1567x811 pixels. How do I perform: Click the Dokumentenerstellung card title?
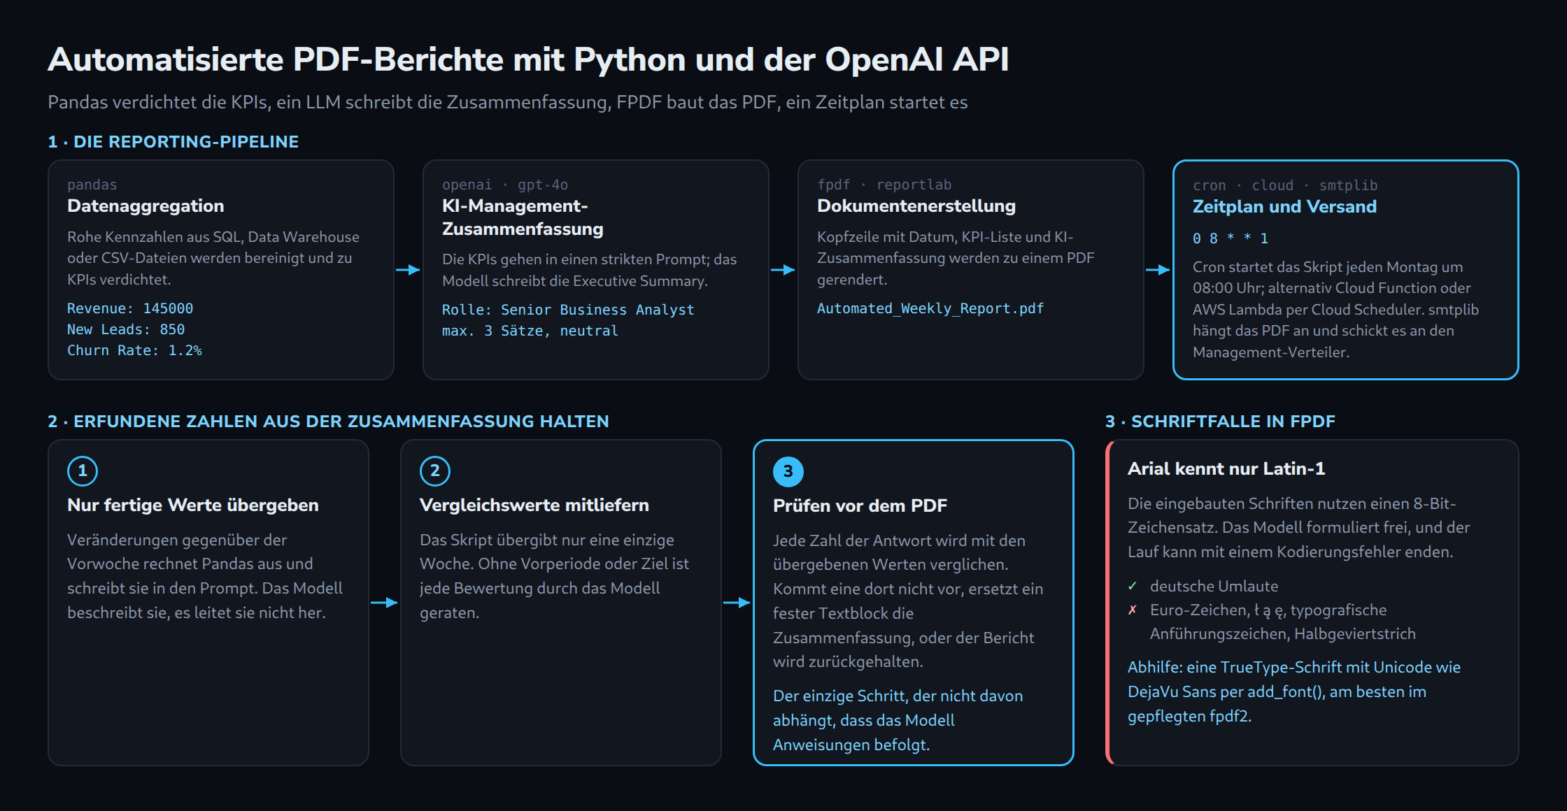click(x=916, y=206)
